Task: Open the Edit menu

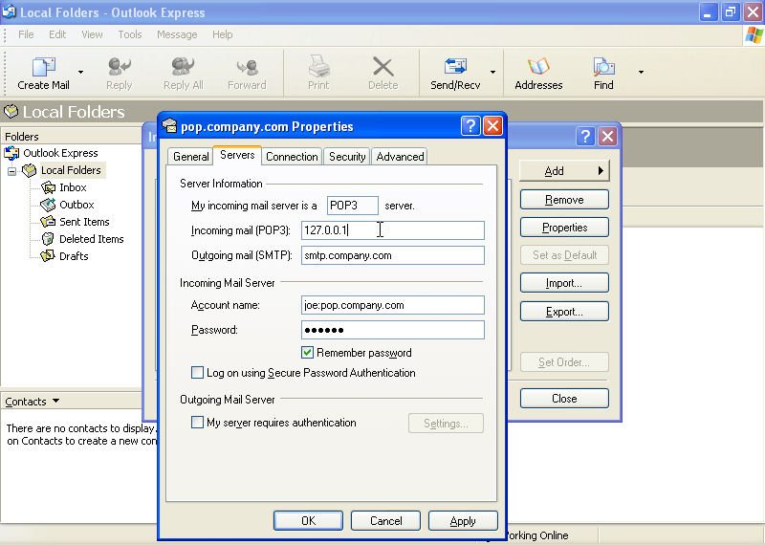Action: (x=57, y=34)
